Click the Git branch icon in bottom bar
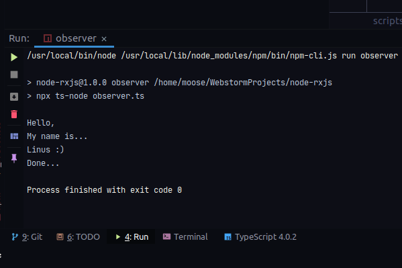Screen dimensions: 402x268 (x=15, y=236)
